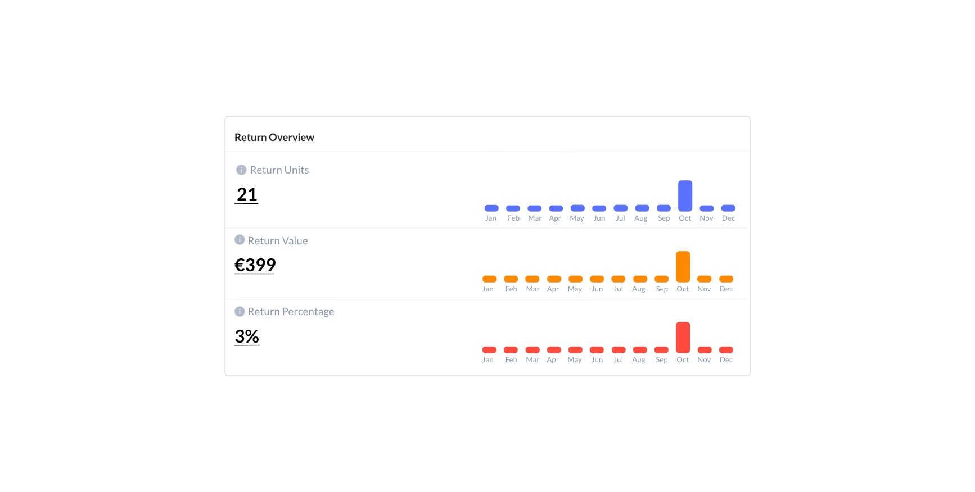Click the Mar label under the orange chart
Screen dimensions: 975x492
[x=532, y=289]
